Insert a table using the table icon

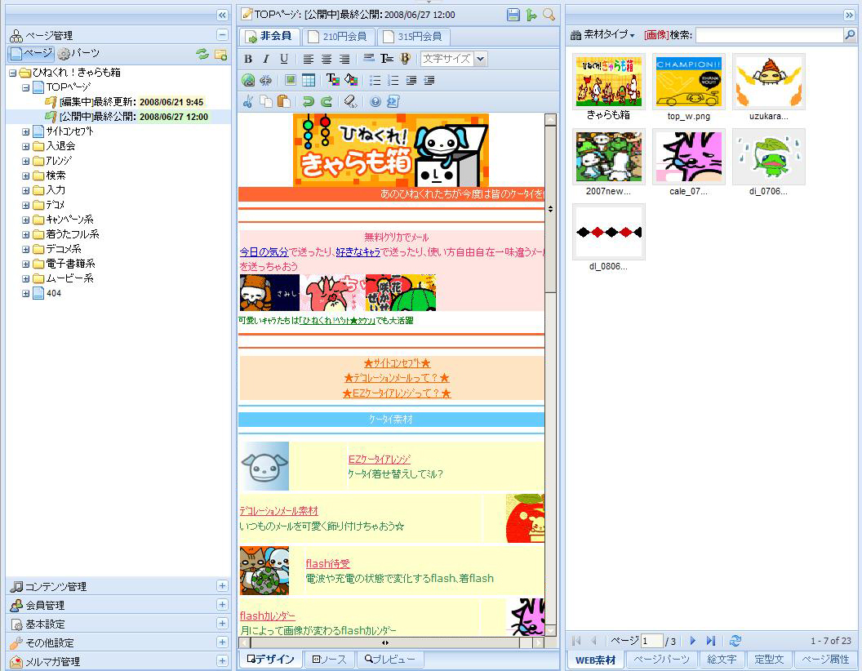click(x=309, y=80)
